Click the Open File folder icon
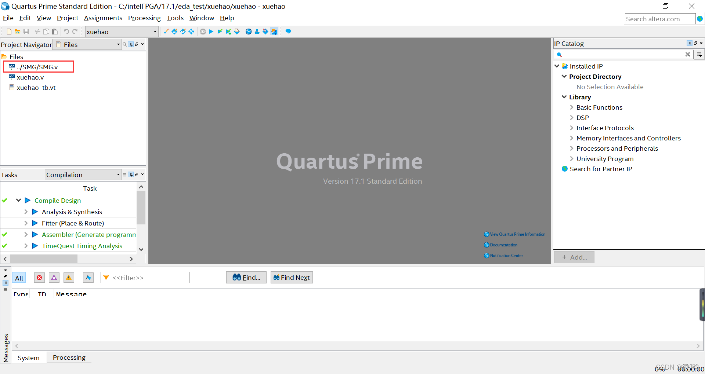 pyautogui.click(x=17, y=32)
